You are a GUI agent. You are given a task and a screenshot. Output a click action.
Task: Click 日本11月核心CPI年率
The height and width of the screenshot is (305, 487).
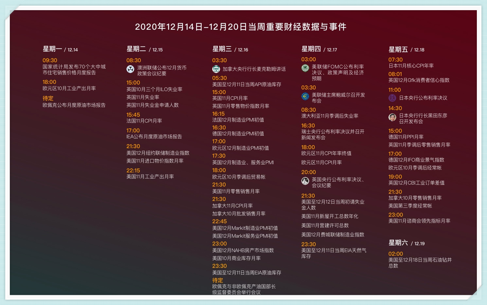(x=411, y=66)
